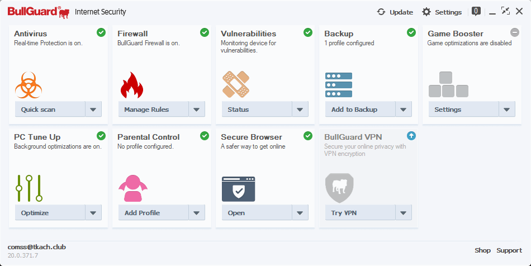Click the PC Tune Up sliders icon
The width and height of the screenshot is (531, 266).
[29, 188]
